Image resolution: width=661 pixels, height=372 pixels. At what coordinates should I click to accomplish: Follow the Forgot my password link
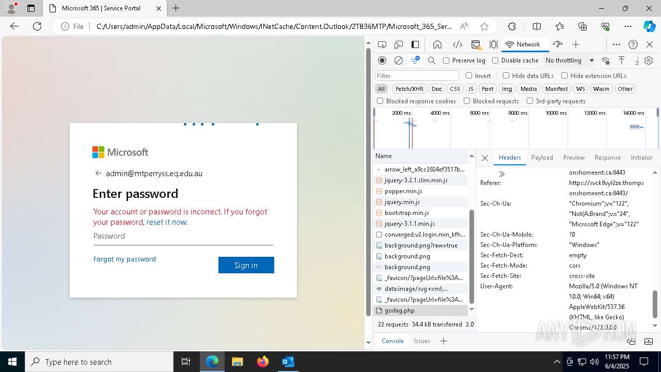(x=124, y=259)
